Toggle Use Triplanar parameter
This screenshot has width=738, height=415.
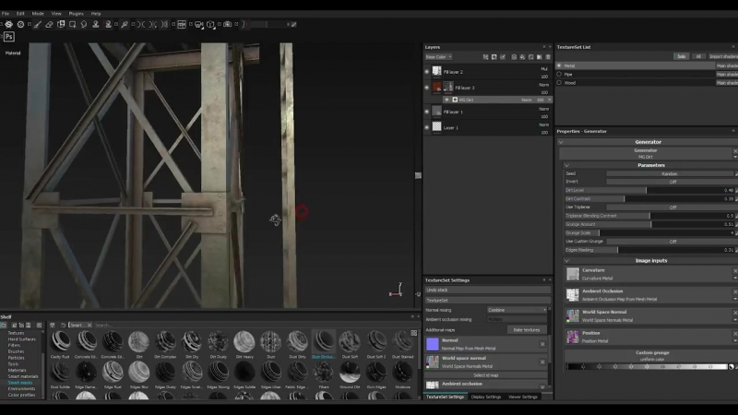click(x=672, y=207)
